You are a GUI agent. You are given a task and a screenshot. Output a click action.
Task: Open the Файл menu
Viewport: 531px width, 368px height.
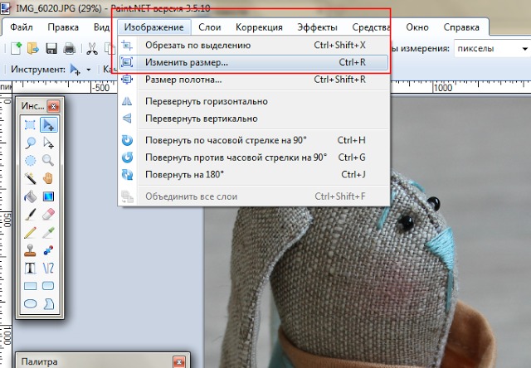coord(22,27)
